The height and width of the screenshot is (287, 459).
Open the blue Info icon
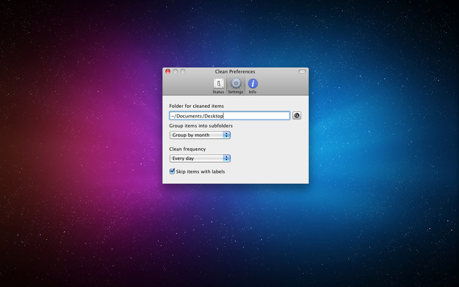tap(252, 84)
